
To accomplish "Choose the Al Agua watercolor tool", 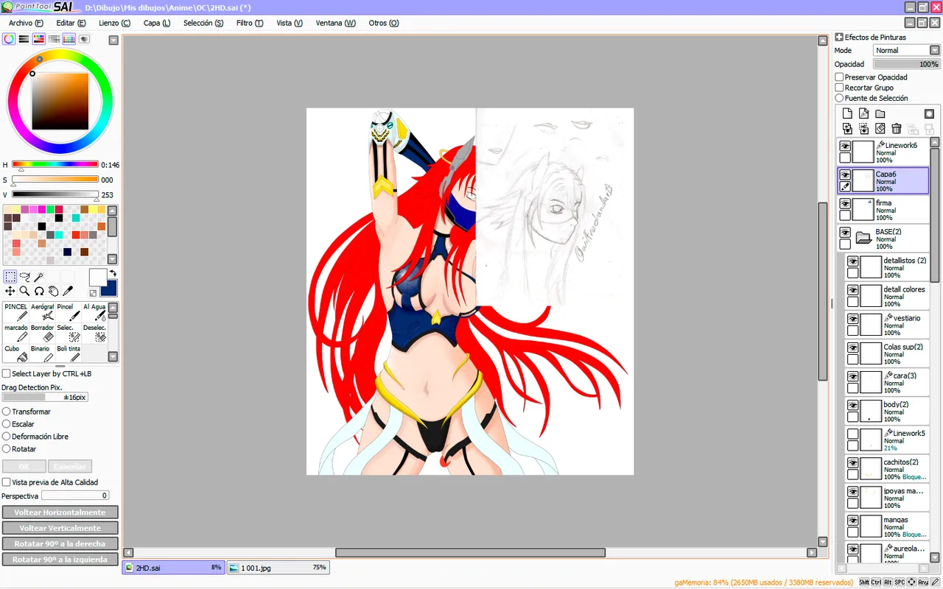I will click(95, 311).
